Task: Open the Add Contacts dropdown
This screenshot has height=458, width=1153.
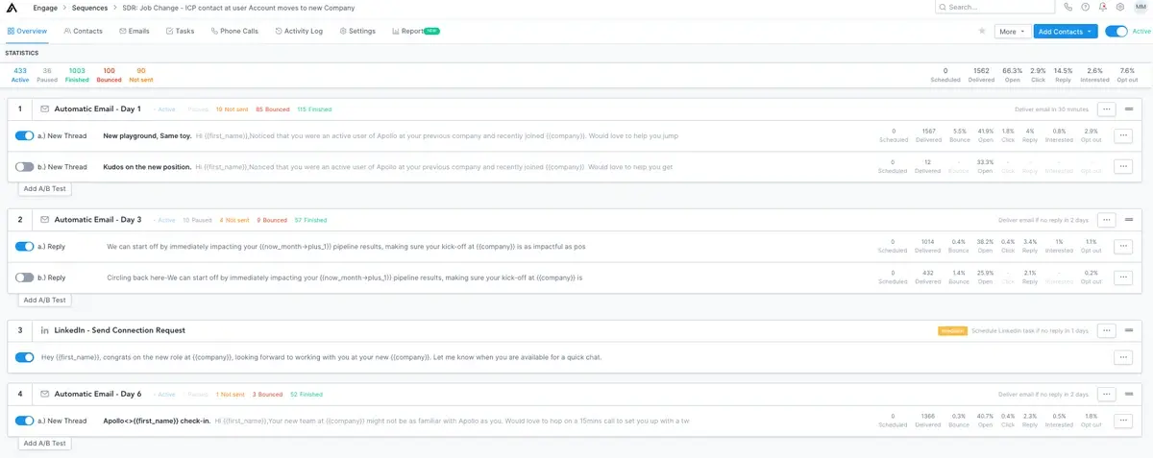Action: (1065, 32)
